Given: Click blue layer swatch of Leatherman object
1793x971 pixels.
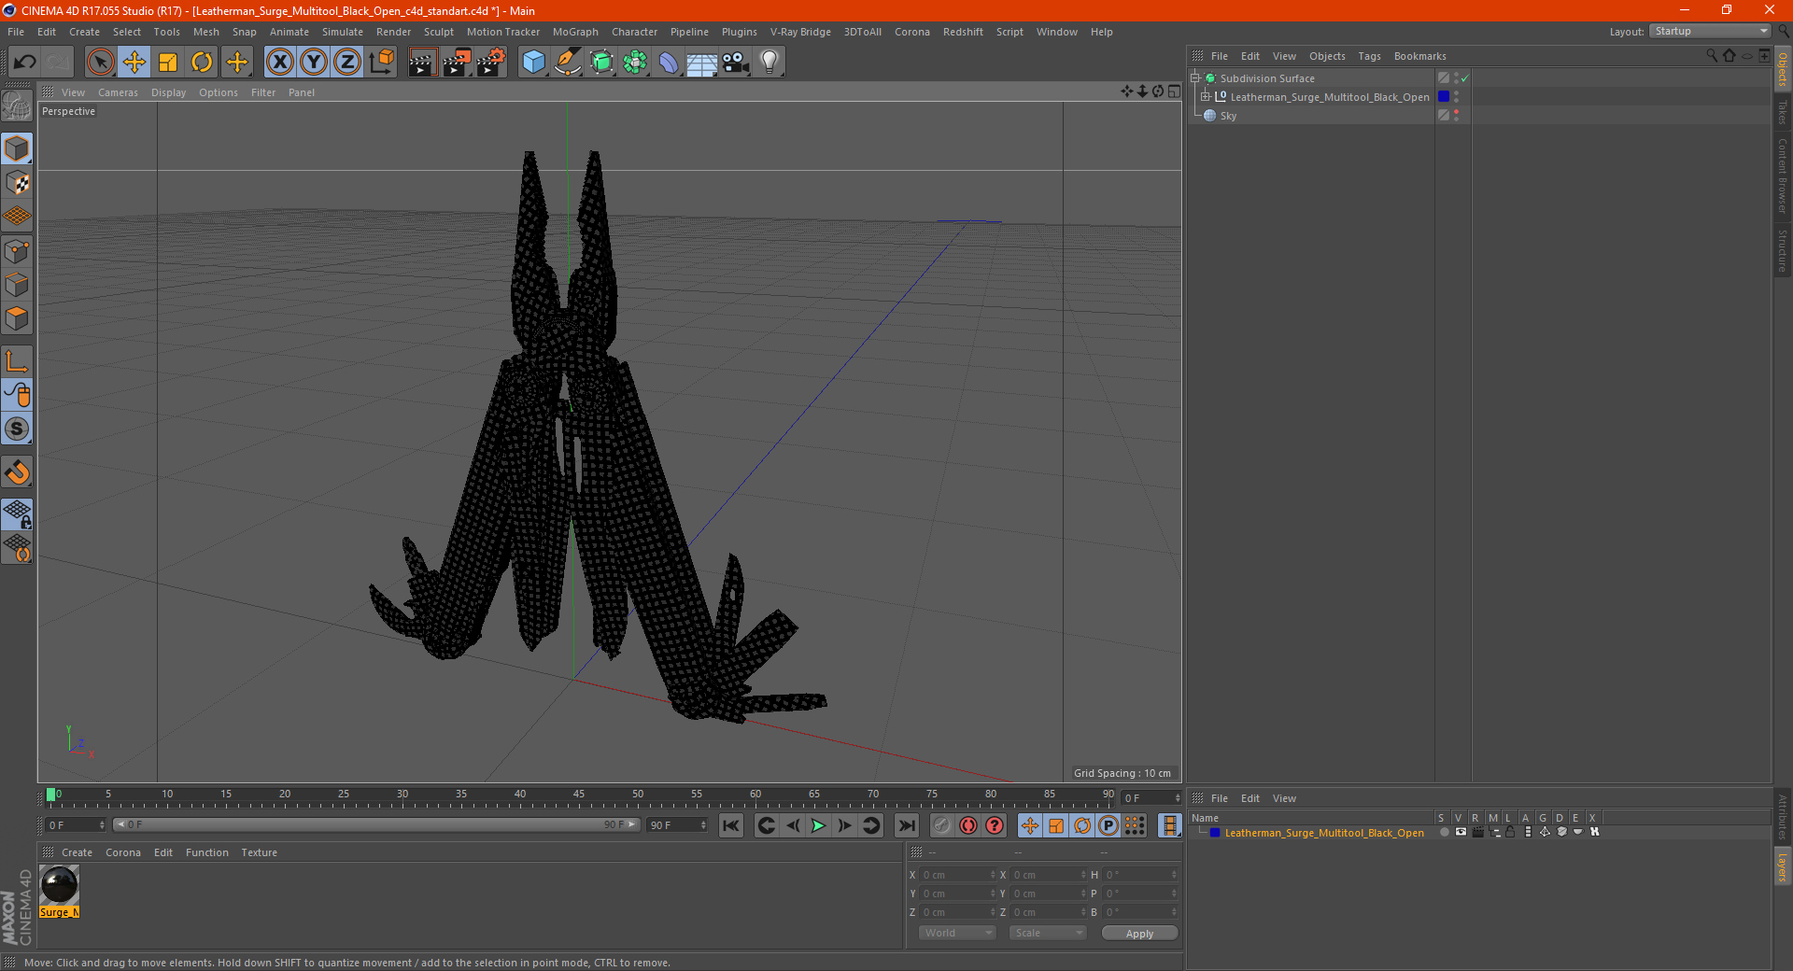Looking at the screenshot, I should click(1444, 97).
